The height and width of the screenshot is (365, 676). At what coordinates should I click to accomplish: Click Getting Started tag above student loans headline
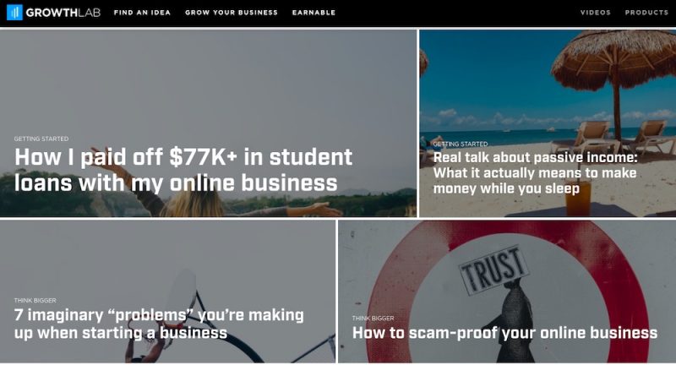[x=41, y=139]
